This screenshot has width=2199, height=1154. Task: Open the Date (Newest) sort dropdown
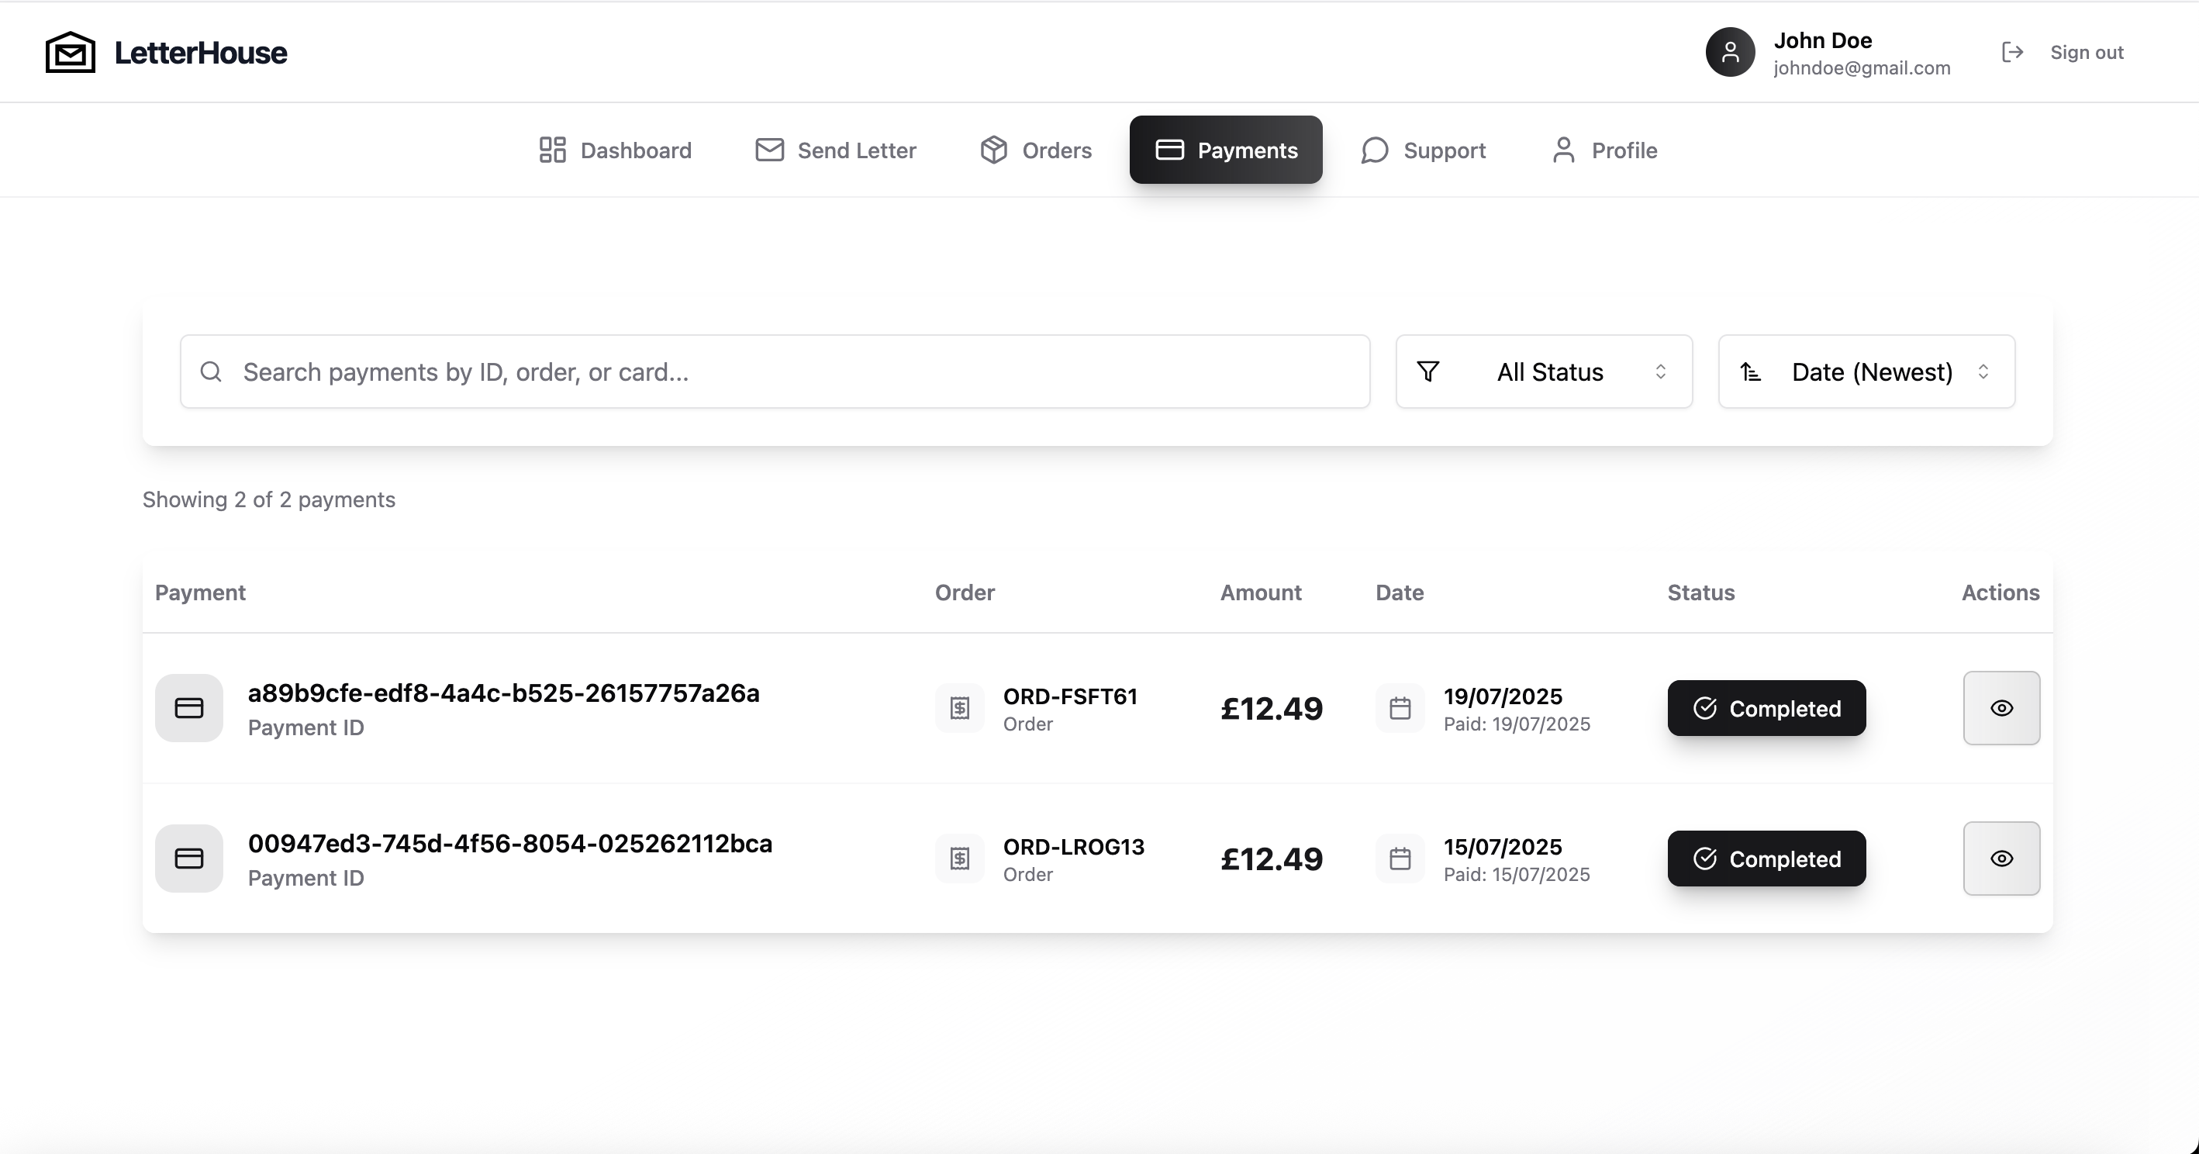[x=1866, y=372]
